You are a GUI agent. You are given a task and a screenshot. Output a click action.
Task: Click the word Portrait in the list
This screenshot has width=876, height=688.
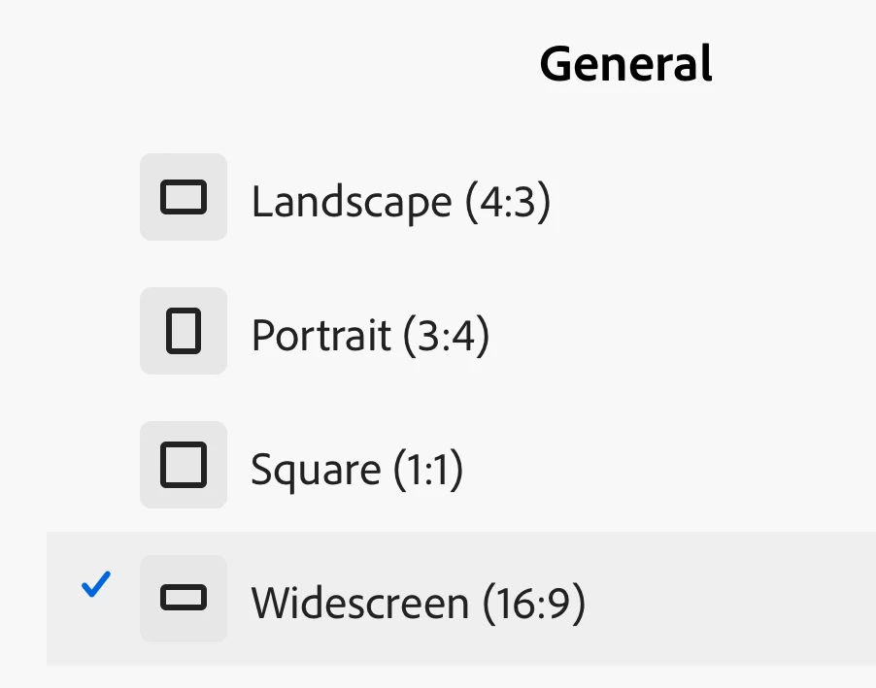[x=321, y=336]
